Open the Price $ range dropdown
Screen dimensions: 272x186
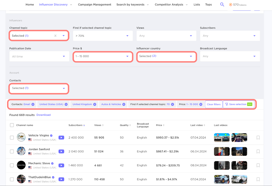coord(103,56)
